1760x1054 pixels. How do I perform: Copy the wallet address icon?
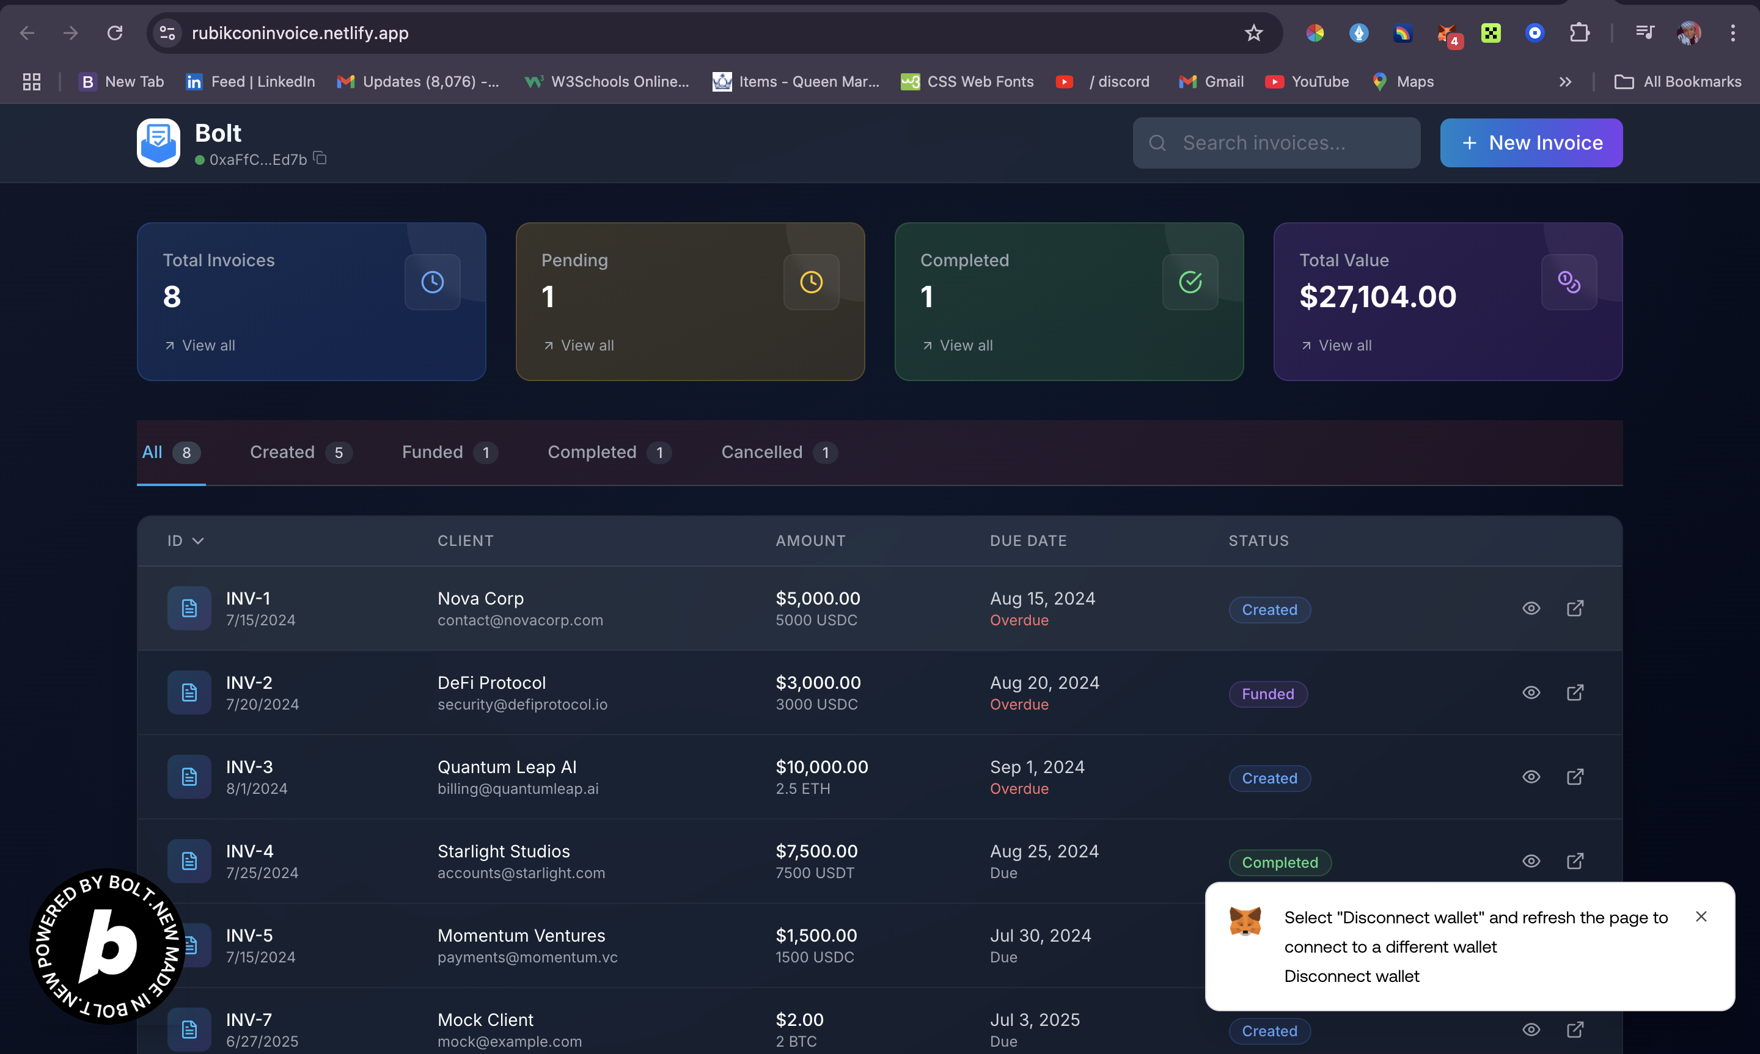pyautogui.click(x=320, y=158)
